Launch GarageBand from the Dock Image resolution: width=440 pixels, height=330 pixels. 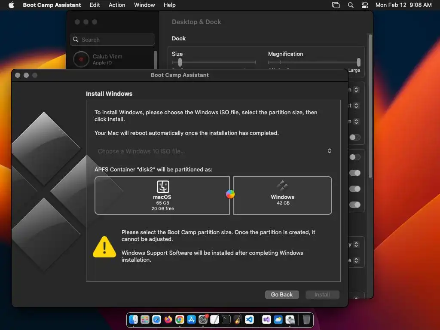[x=238, y=319]
